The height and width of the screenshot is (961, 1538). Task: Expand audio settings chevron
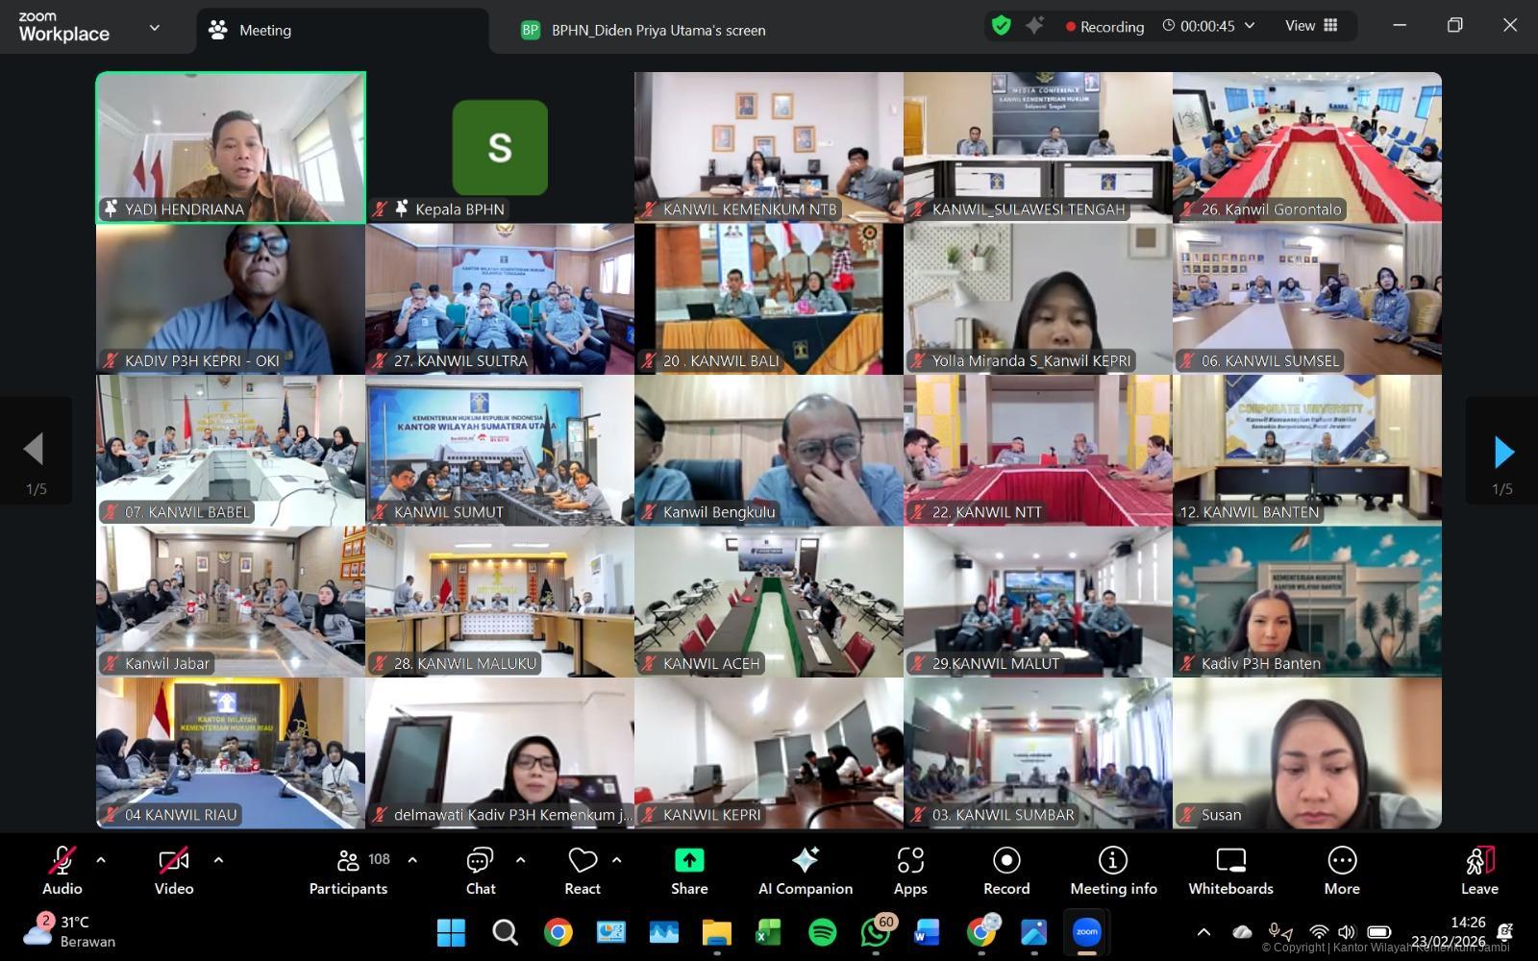(100, 860)
